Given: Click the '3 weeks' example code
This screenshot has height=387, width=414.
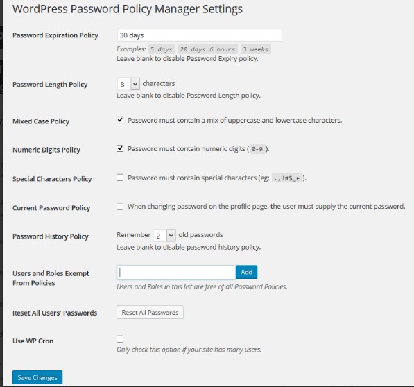Looking at the screenshot, I should (x=256, y=49).
